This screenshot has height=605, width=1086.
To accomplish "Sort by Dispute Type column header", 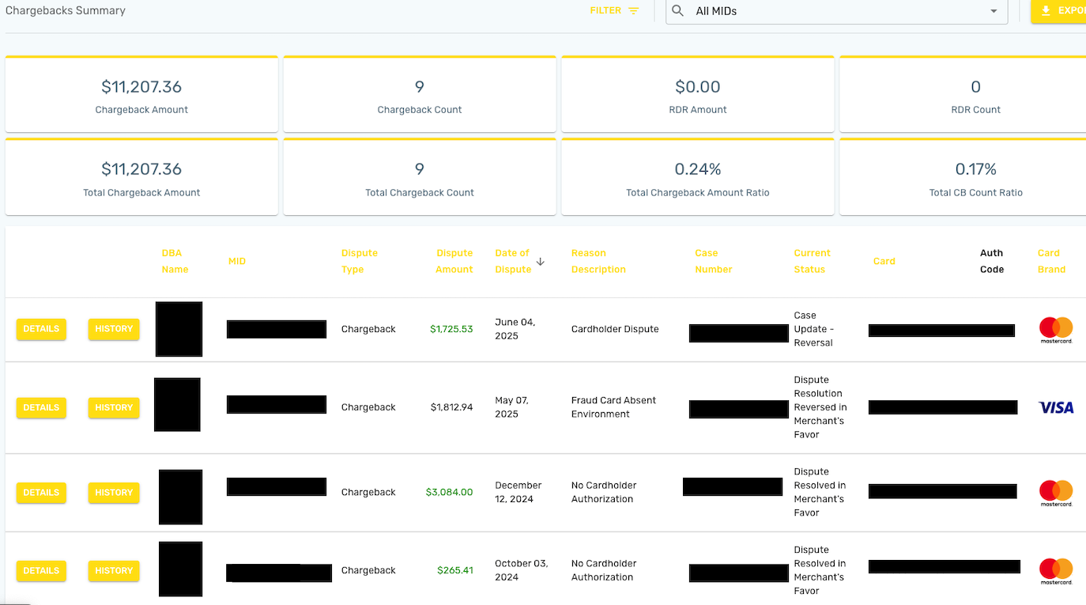I will (x=360, y=261).
